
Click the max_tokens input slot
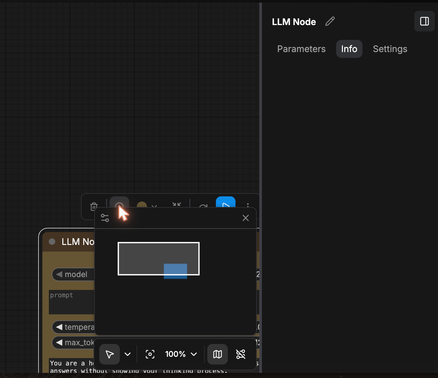tap(73, 343)
